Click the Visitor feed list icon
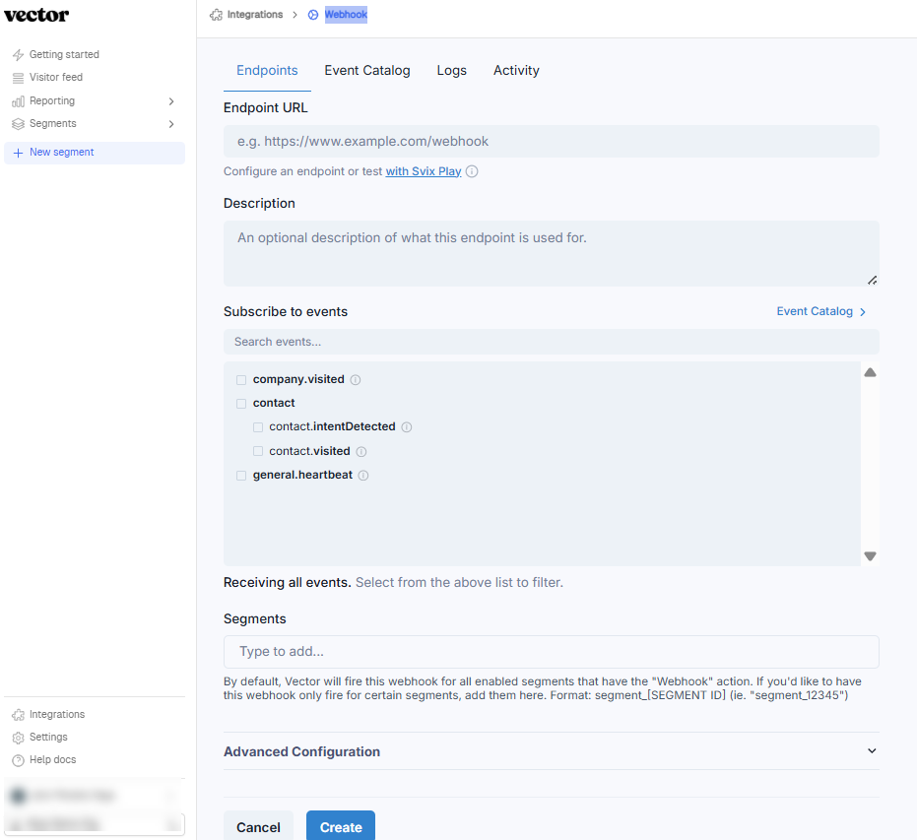 coord(18,78)
